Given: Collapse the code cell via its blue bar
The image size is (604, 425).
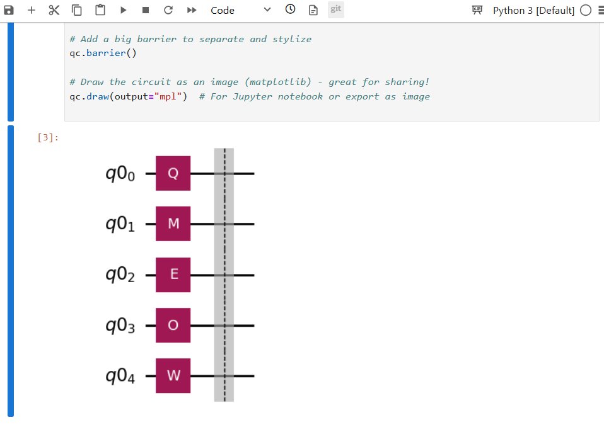Looking at the screenshot, I should [9, 71].
